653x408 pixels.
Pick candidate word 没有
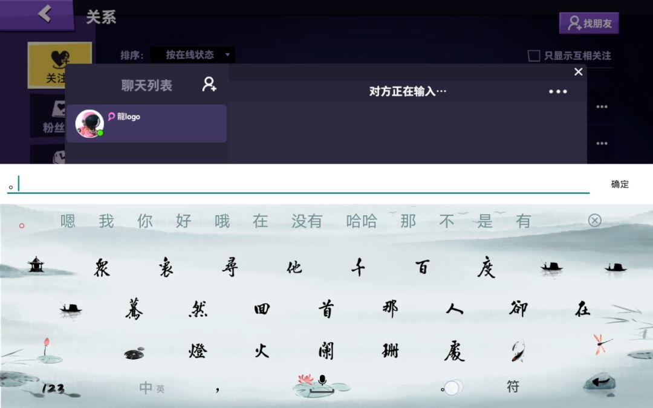(x=307, y=221)
